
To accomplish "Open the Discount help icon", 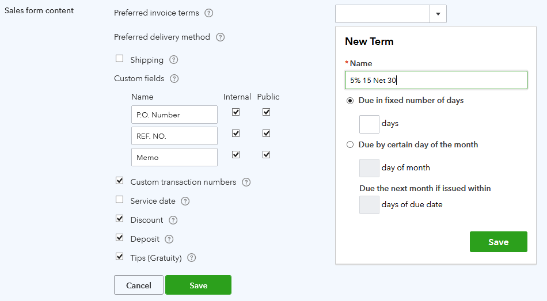I will pos(173,220).
